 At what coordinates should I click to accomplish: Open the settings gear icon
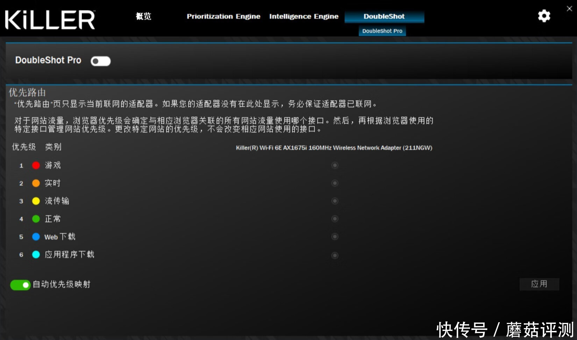point(544,16)
